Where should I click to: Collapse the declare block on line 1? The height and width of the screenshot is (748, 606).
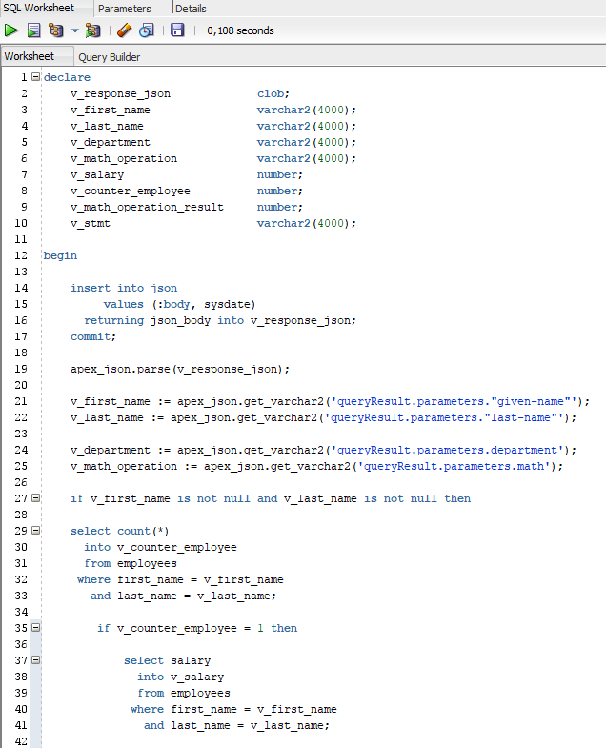coord(36,76)
